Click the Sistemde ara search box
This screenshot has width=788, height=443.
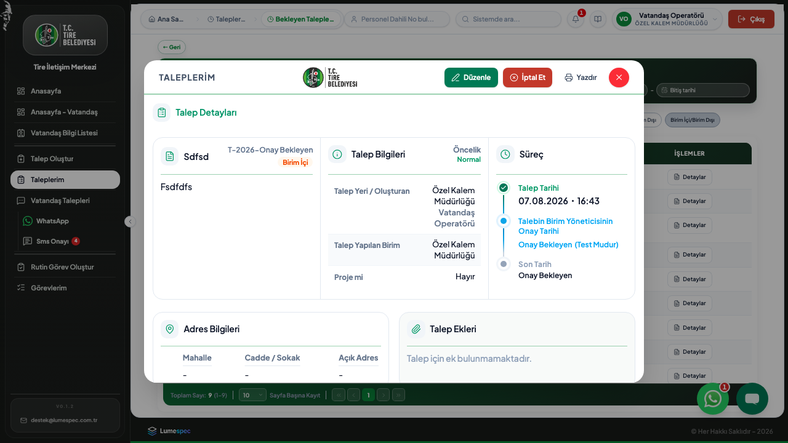tap(508, 19)
